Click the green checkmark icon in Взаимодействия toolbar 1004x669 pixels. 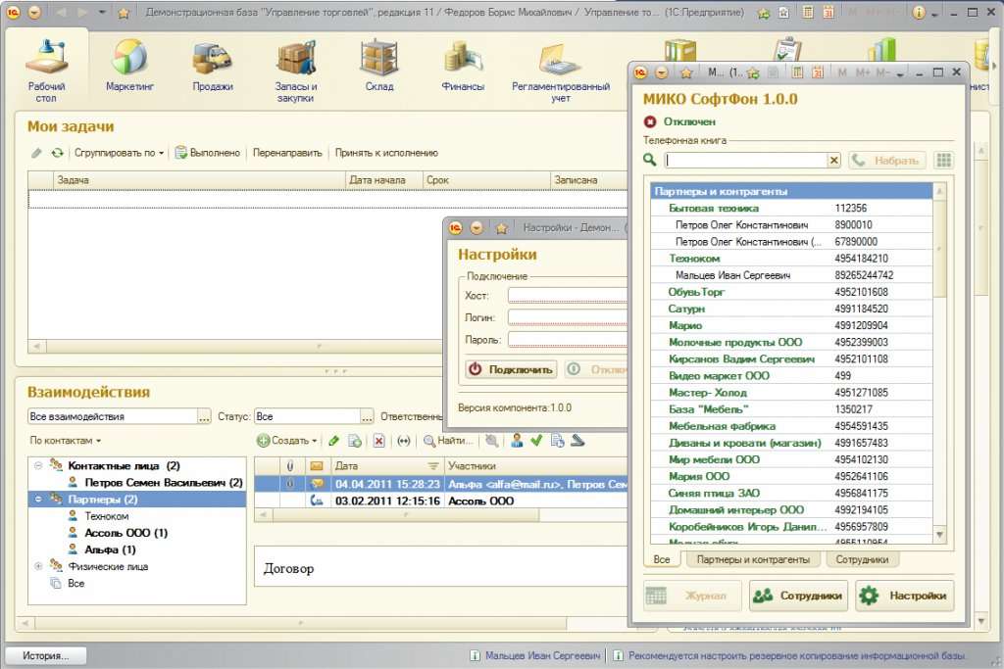click(536, 440)
